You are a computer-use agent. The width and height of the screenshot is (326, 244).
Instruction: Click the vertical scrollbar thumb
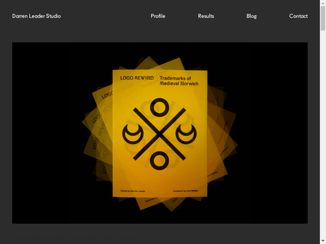tap(323, 18)
